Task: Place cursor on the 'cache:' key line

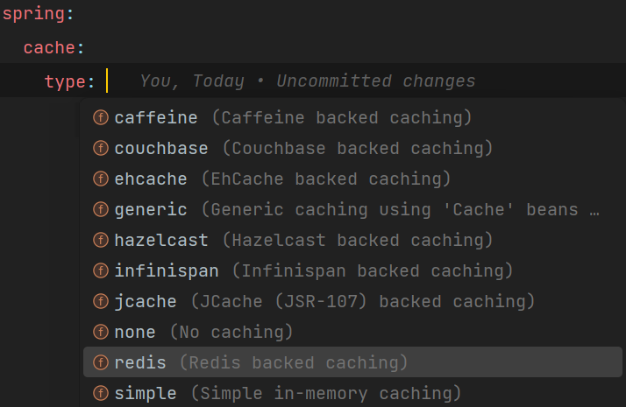Action: pyautogui.click(x=53, y=48)
